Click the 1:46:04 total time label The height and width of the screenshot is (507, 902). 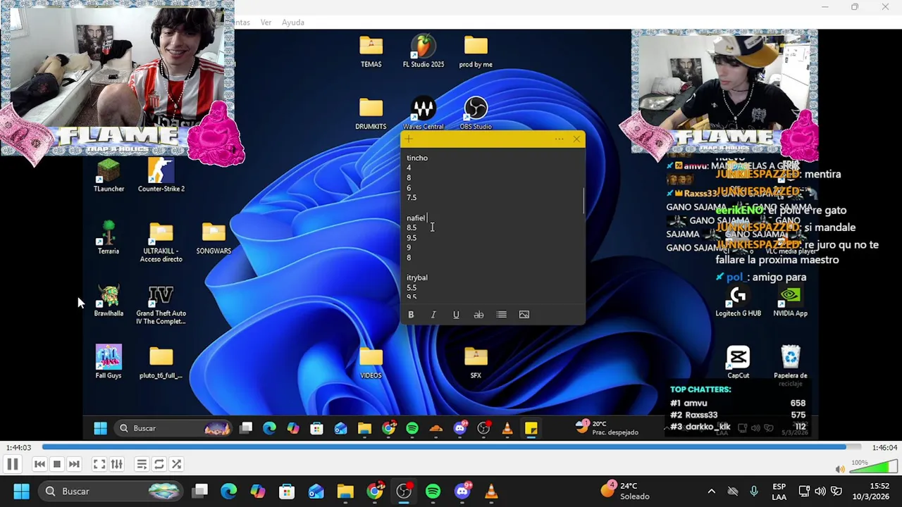tap(884, 448)
